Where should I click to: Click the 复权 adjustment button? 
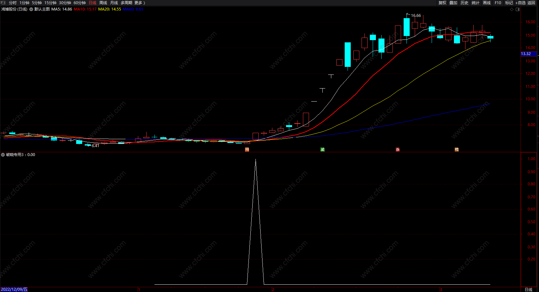[x=442, y=3]
